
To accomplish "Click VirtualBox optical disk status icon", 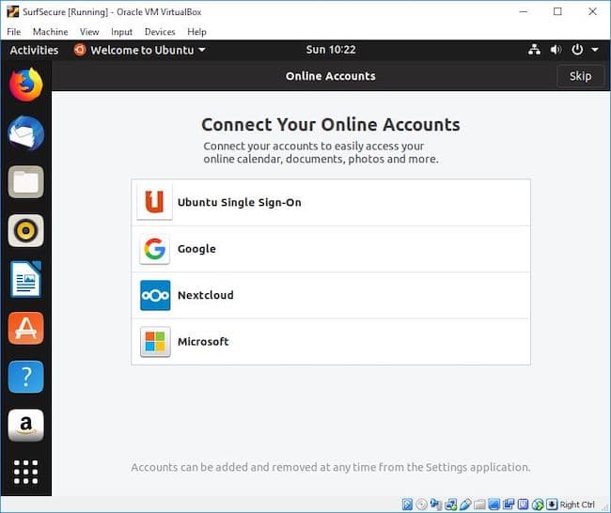I will tap(422, 505).
